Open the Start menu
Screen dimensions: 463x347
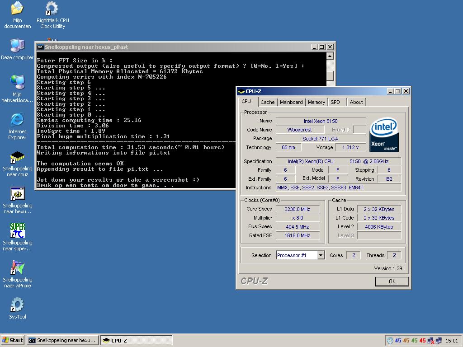[13, 340]
